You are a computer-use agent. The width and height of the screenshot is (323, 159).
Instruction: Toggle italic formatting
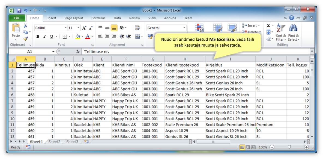click(44, 37)
